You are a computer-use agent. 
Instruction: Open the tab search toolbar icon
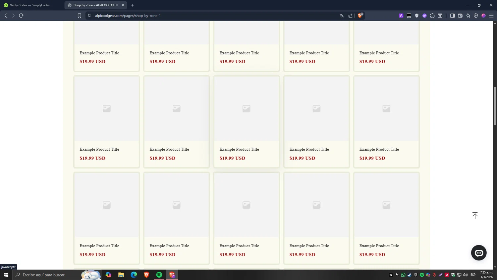440,16
